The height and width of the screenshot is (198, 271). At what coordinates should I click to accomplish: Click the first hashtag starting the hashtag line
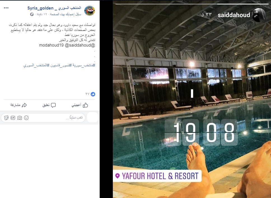tap(83, 65)
